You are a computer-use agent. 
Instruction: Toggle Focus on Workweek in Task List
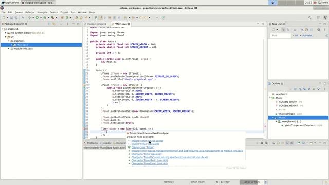click(x=295, y=30)
